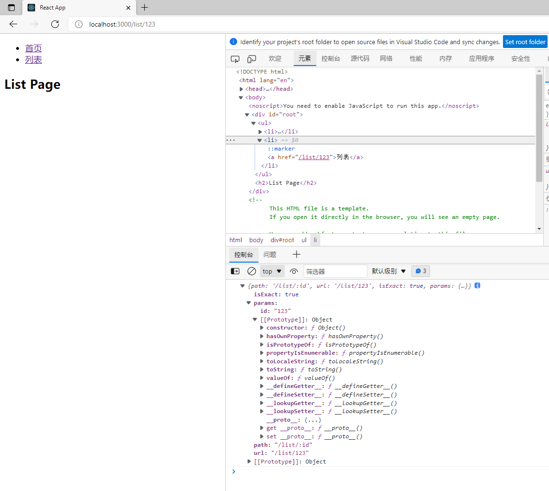The width and height of the screenshot is (549, 491).
Task: Expand the bottom Prototype Object entry
Action: (249, 462)
